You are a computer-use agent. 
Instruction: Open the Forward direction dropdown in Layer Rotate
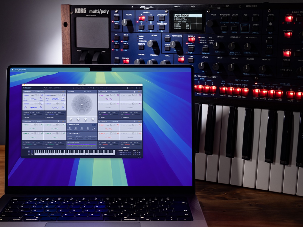point(71,138)
